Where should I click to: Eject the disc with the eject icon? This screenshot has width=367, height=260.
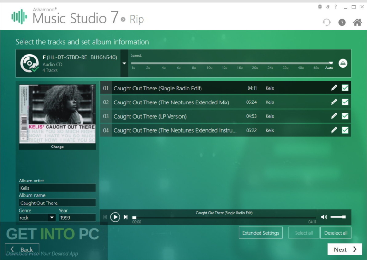click(343, 63)
